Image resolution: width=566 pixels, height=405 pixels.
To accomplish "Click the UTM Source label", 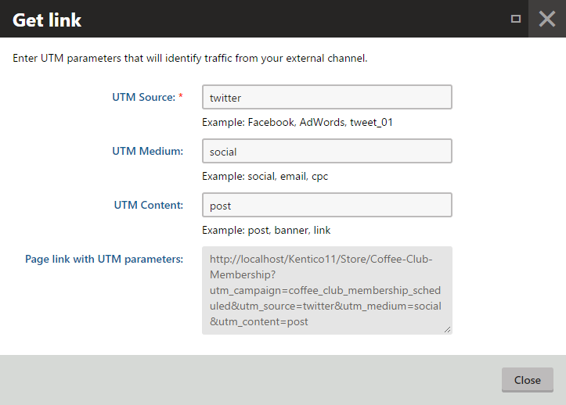I will click(x=143, y=98).
